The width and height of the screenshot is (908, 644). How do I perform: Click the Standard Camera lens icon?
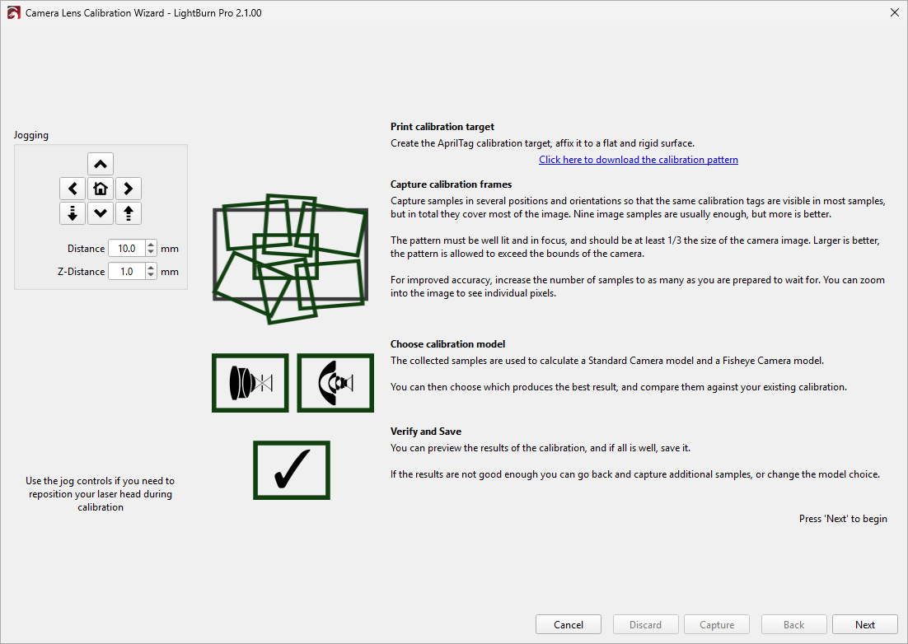point(250,383)
